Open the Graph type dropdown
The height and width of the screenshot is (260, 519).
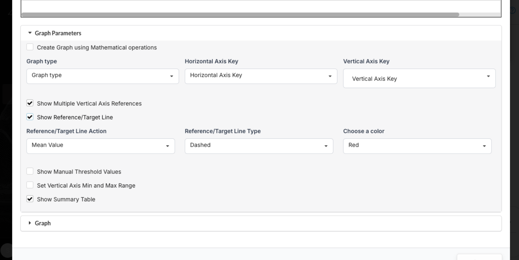102,76
